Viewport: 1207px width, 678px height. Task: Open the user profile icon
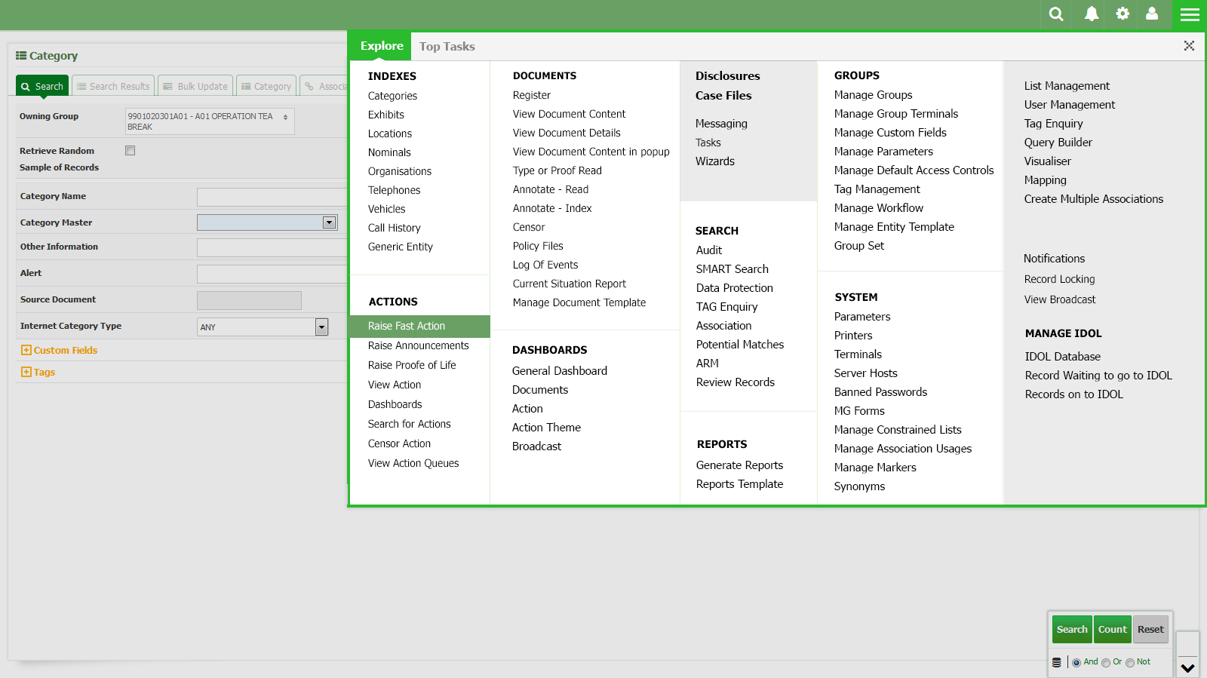coord(1152,14)
